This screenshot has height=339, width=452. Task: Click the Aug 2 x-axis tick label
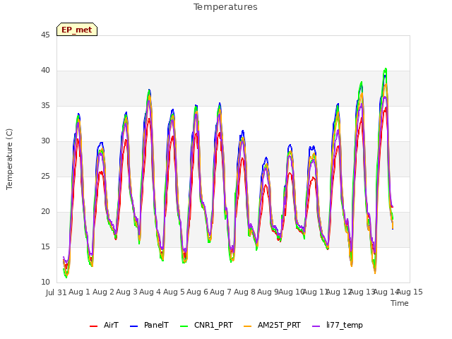click(x=103, y=292)
